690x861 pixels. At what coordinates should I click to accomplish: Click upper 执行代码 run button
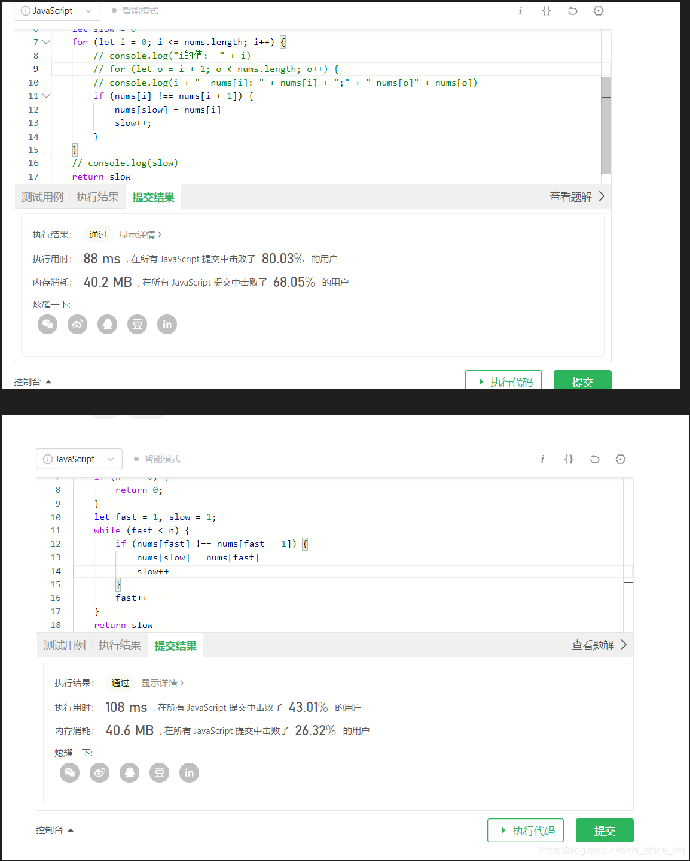click(503, 381)
